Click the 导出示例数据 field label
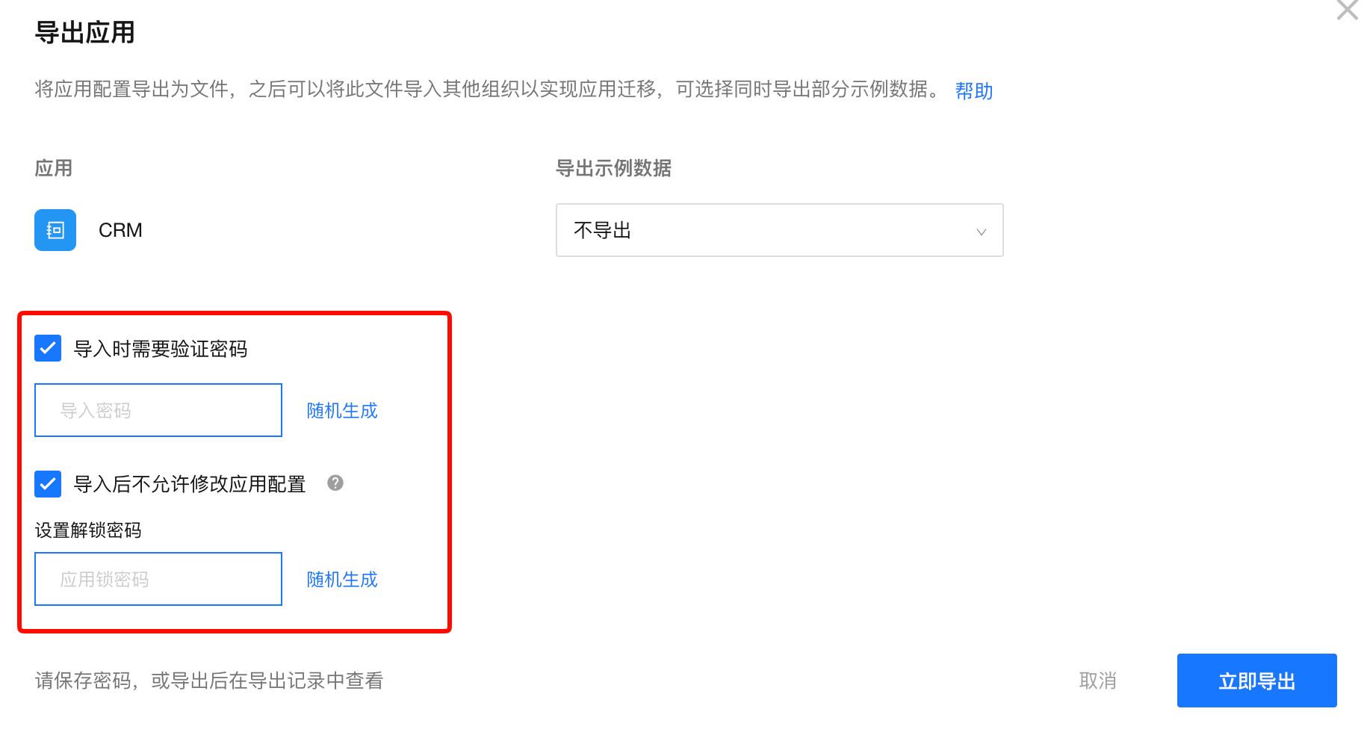Viewport: 1364px width, 750px height. pos(613,168)
